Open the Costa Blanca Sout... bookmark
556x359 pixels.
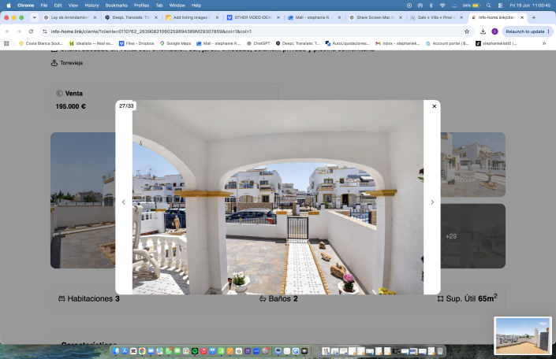click(x=40, y=43)
